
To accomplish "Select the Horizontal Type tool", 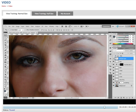I will click(5, 72).
